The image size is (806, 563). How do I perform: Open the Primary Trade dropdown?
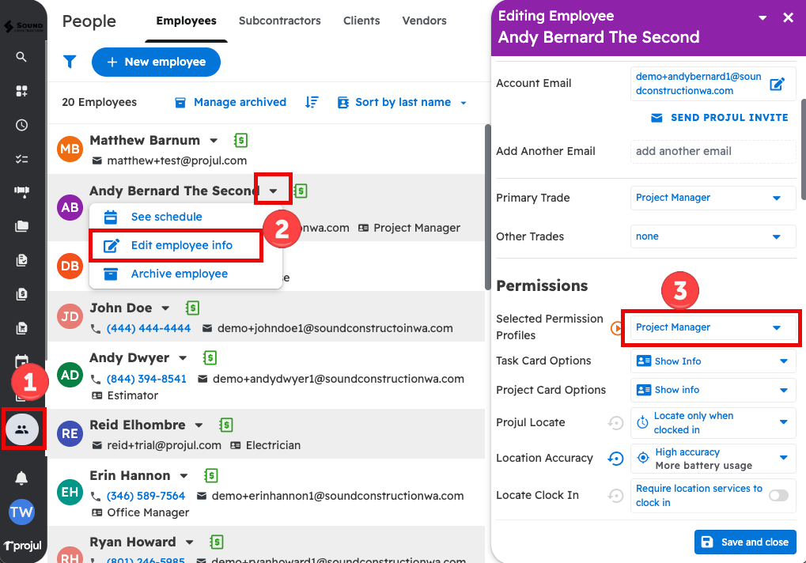pos(713,198)
